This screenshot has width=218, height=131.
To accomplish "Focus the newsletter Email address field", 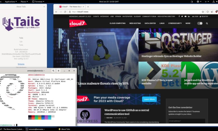I will click(x=187, y=121).
